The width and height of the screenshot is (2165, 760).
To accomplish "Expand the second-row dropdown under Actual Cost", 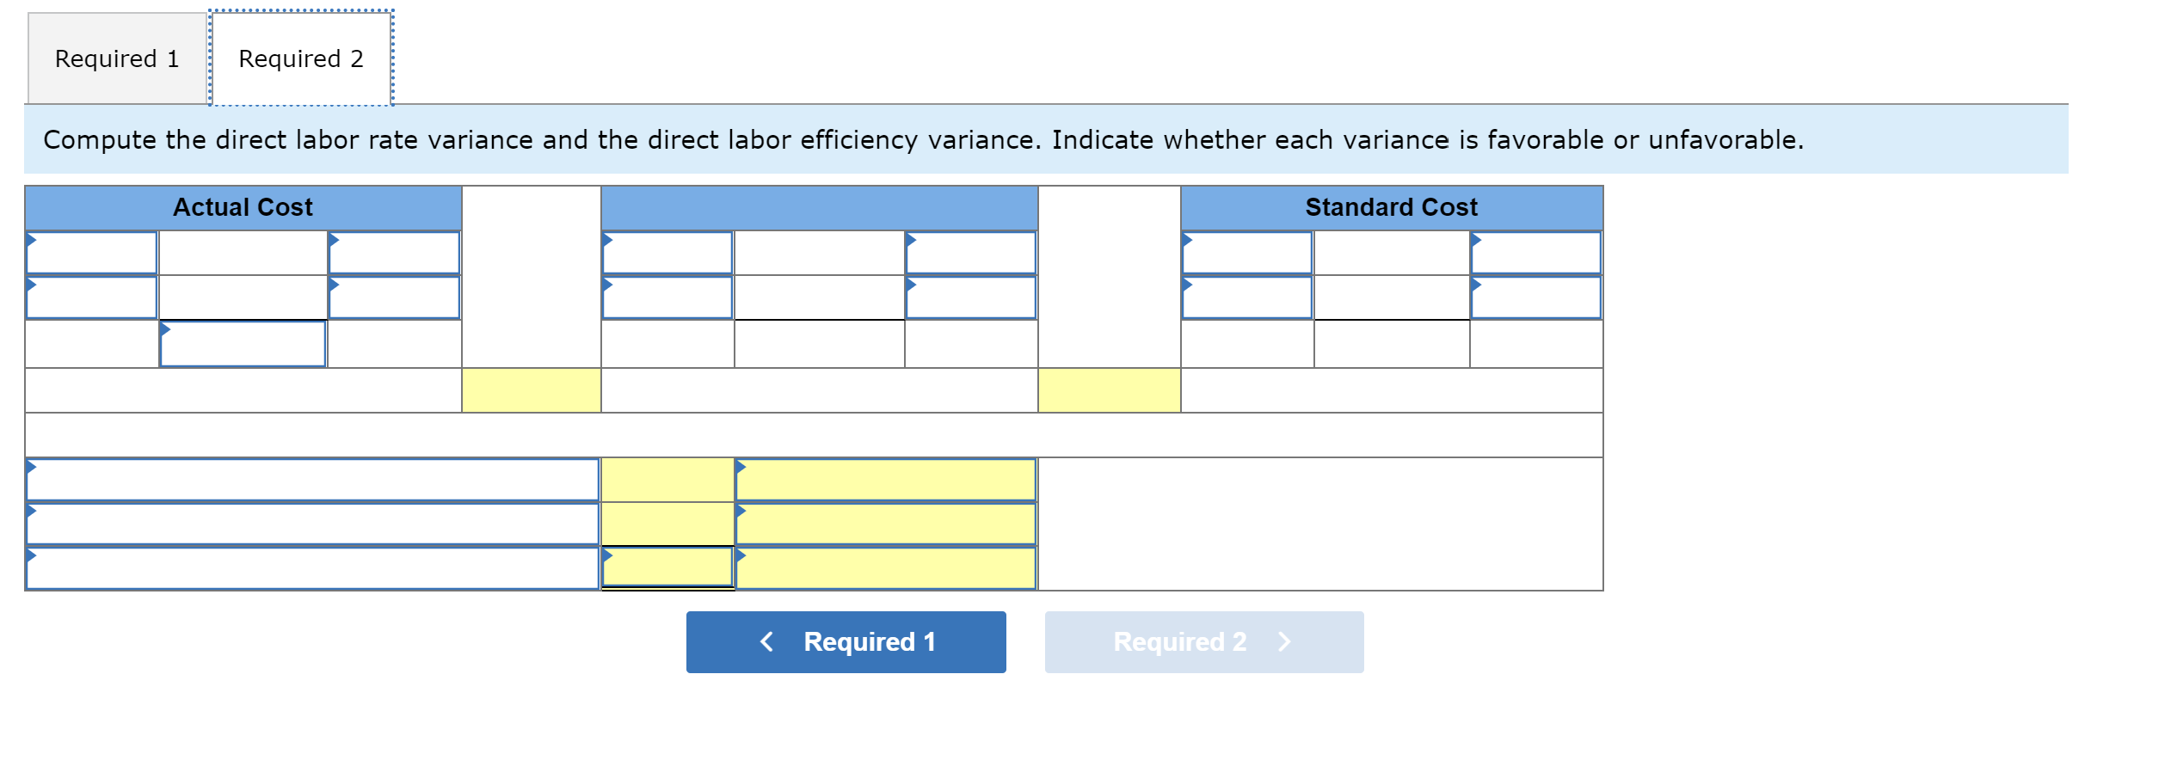I will coord(90,298).
